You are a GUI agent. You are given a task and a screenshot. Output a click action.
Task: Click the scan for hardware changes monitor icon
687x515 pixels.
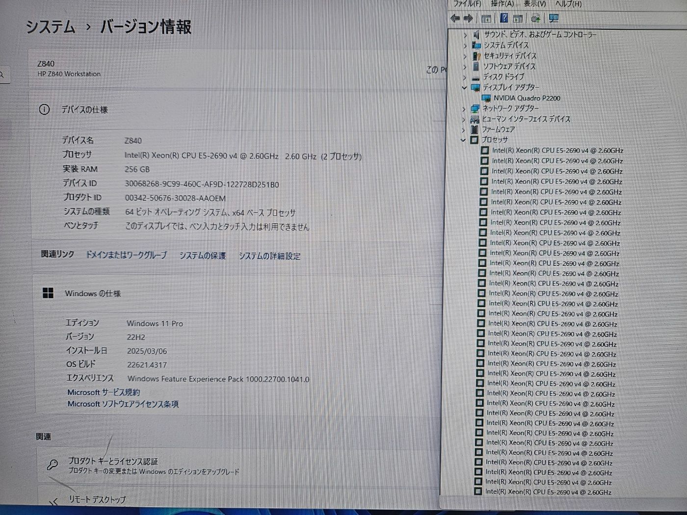tap(554, 18)
